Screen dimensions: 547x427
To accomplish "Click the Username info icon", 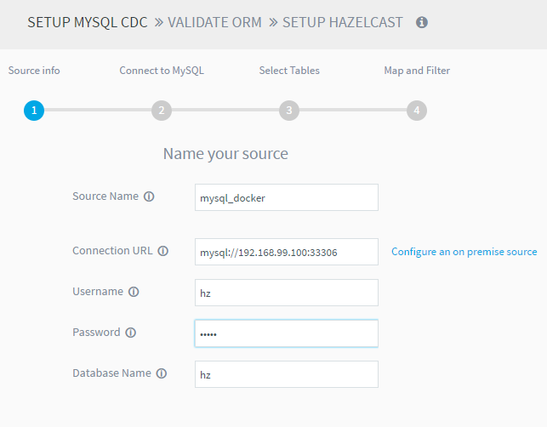I will click(134, 292).
